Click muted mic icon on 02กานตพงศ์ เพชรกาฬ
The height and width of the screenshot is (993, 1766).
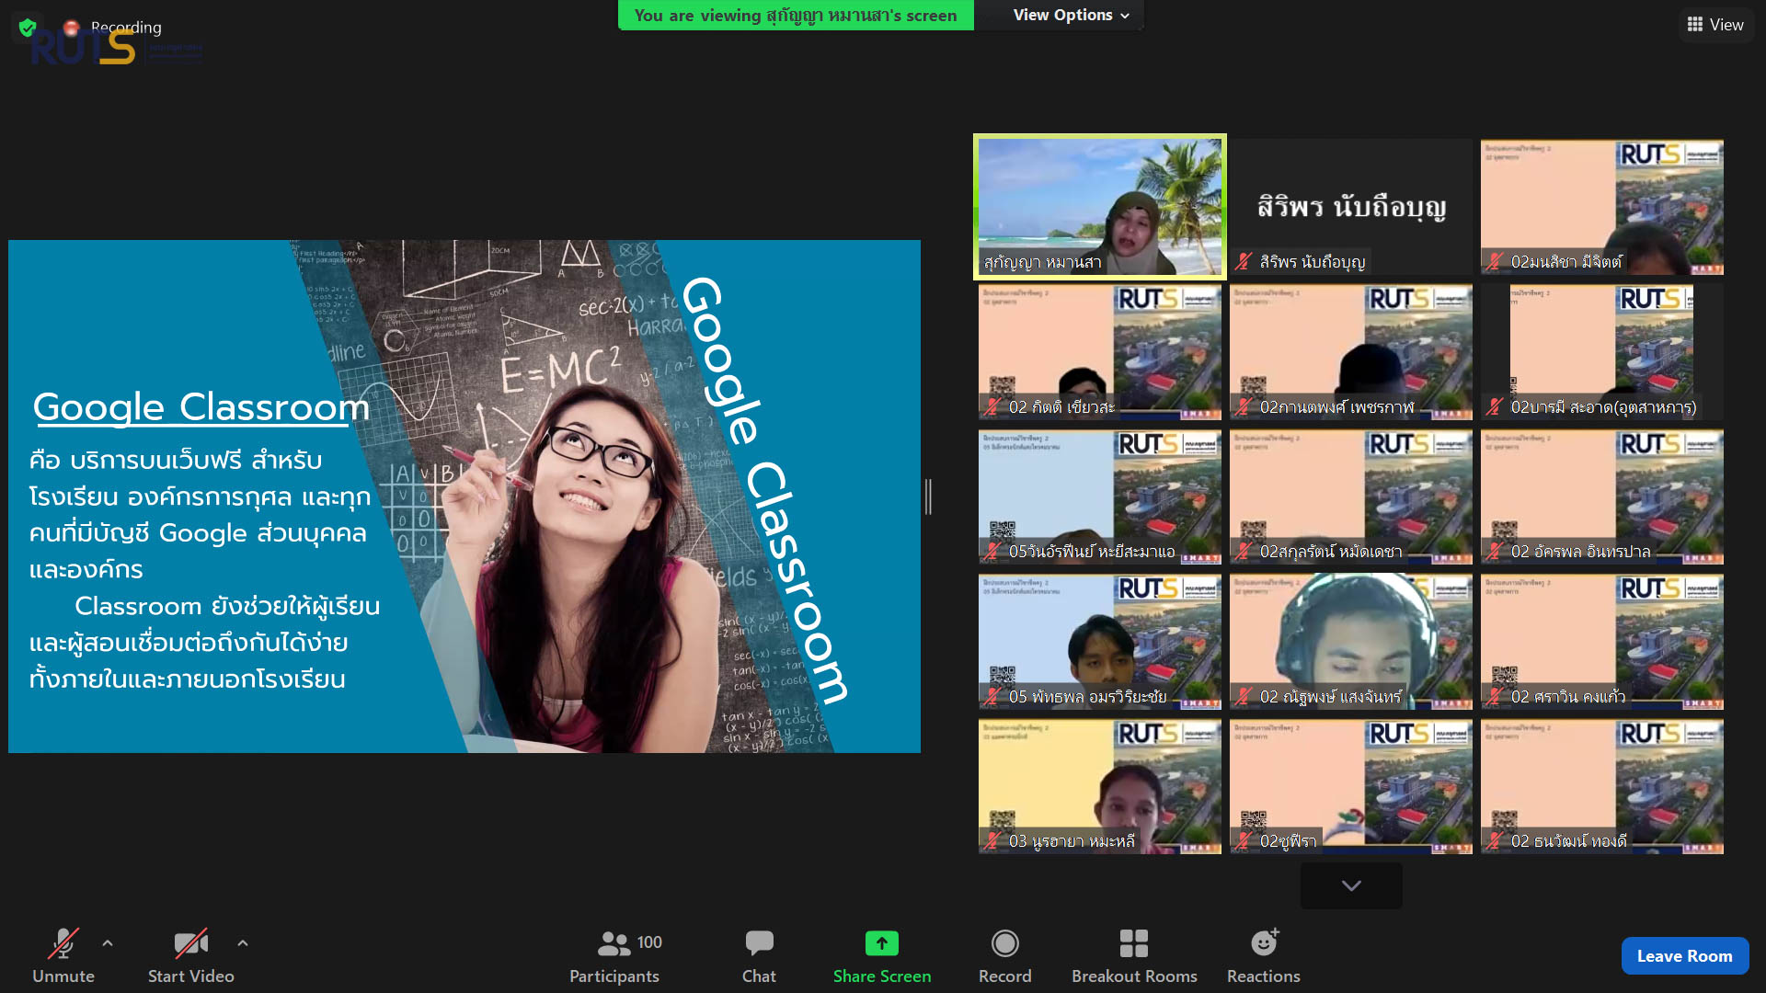coord(1244,407)
